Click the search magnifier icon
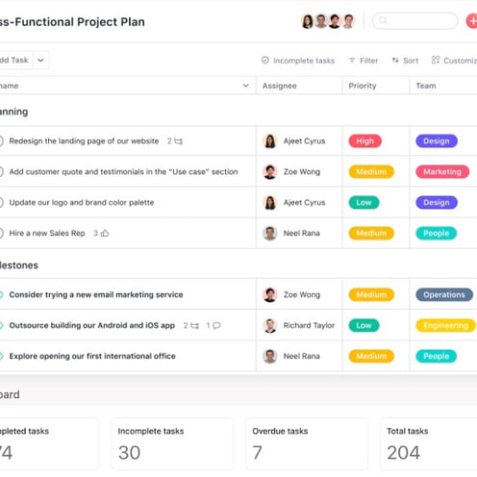477x477 pixels. coord(383,21)
